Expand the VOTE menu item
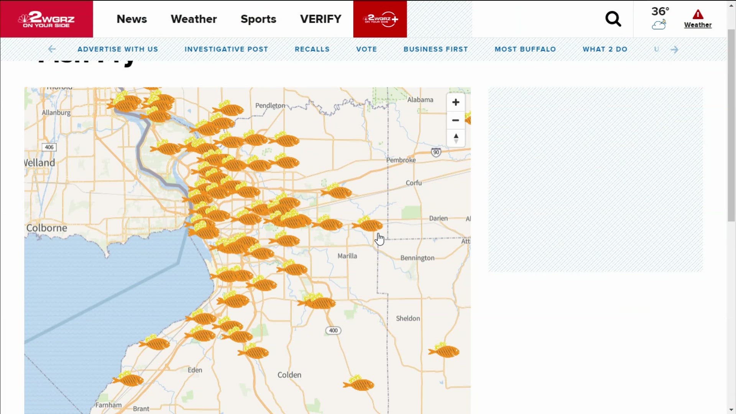The width and height of the screenshot is (736, 414). coord(366,49)
